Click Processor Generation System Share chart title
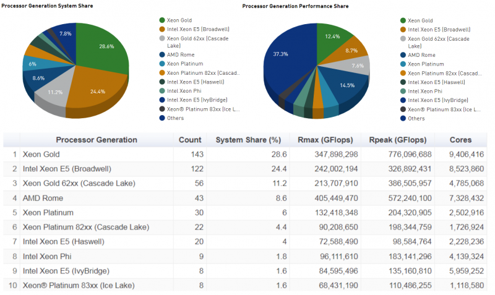 tap(47, 6)
